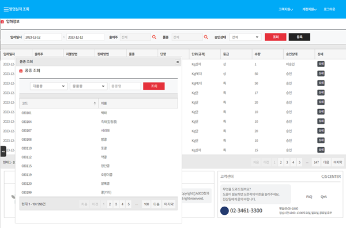Click 다음 in main table pagination
346x228 pixels.
tap(326, 162)
